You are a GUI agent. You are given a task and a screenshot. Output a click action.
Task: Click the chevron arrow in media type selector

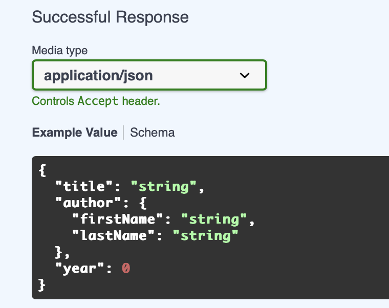coord(245,76)
